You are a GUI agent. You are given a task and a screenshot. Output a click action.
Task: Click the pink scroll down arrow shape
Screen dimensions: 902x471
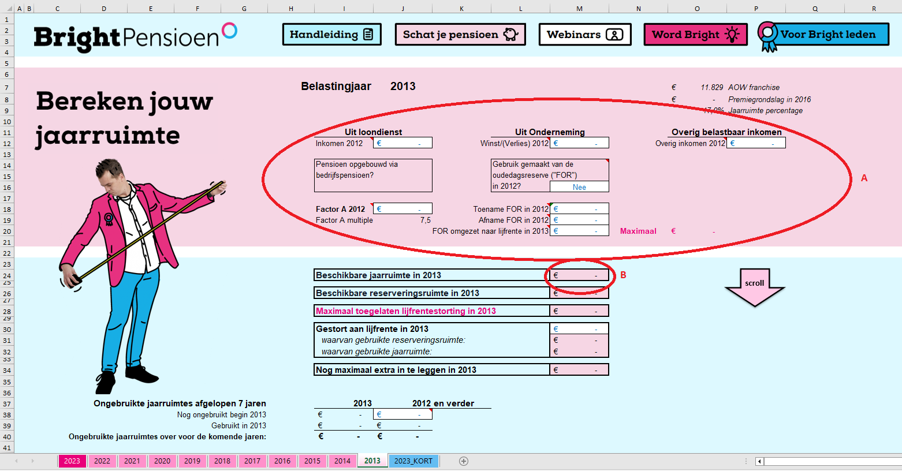[755, 287]
